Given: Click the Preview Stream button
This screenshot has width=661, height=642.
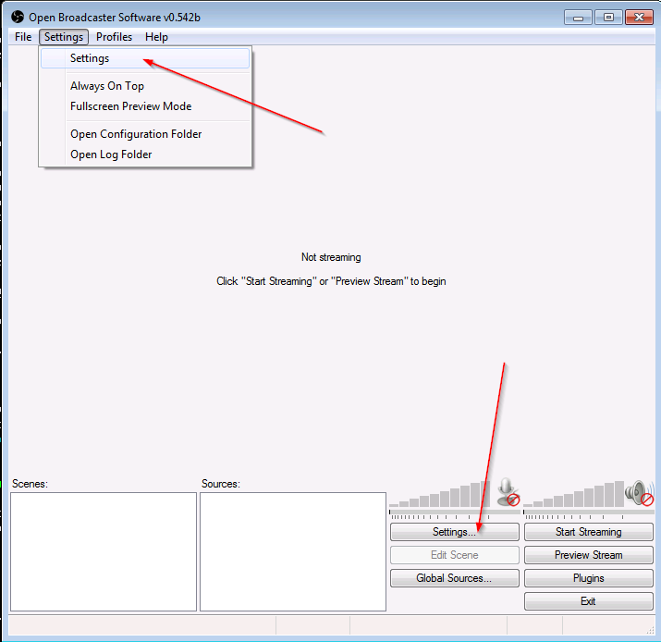Looking at the screenshot, I should [x=589, y=555].
